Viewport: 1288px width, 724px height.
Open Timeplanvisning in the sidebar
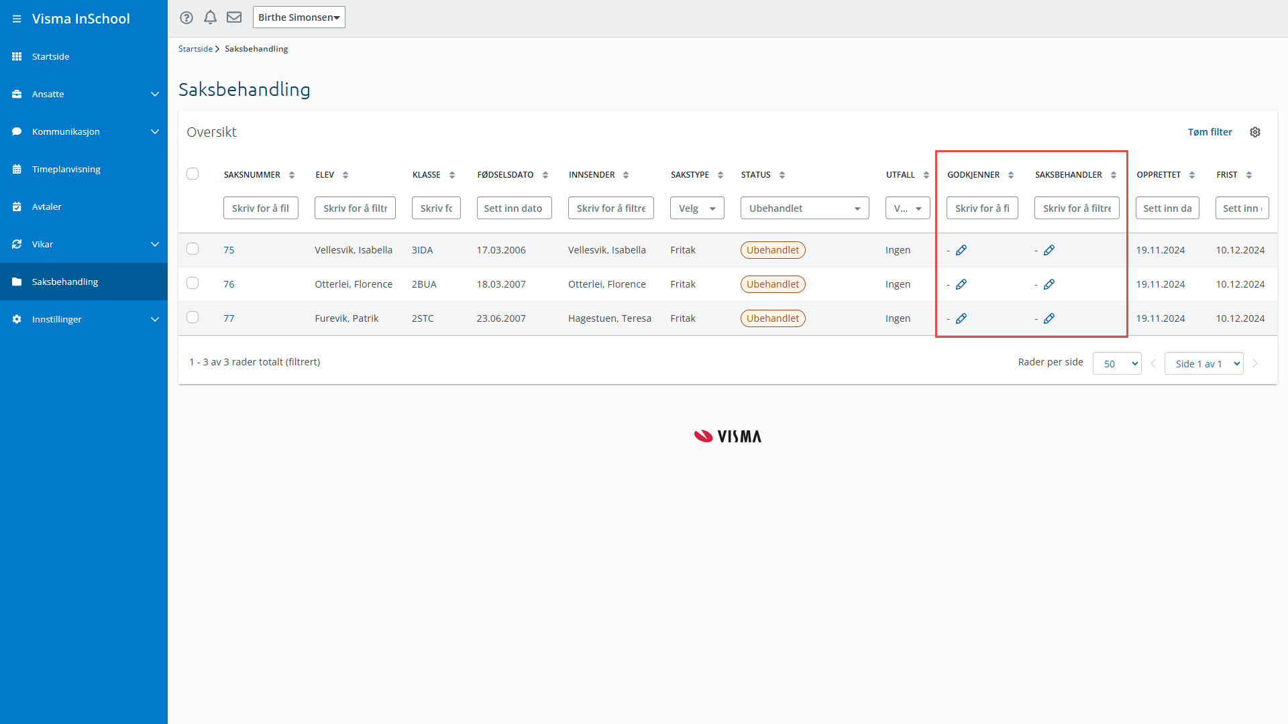pyautogui.click(x=66, y=169)
